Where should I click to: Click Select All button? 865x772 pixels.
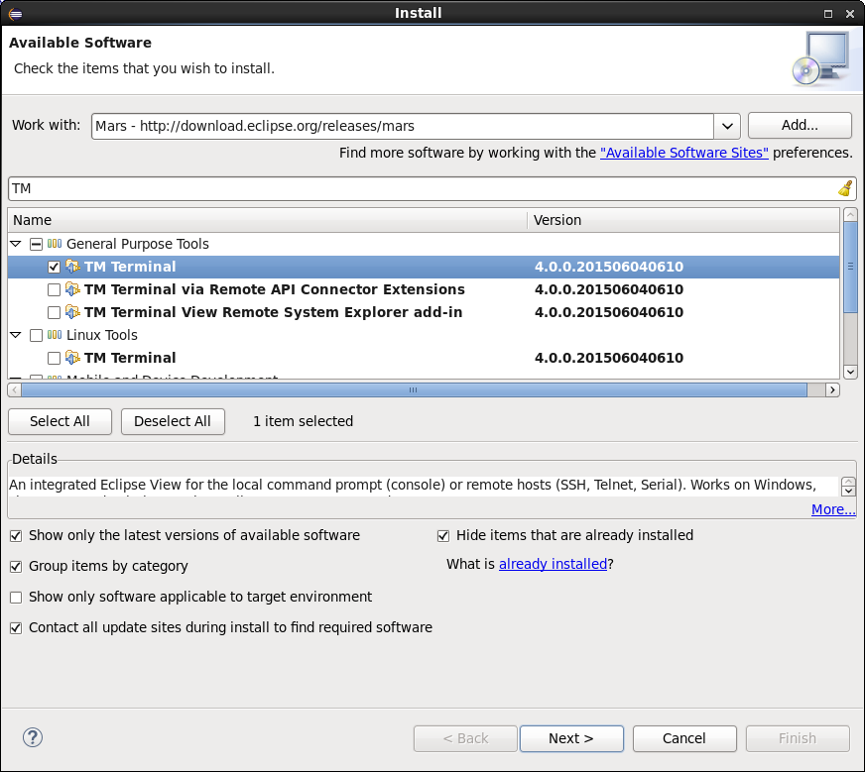pos(60,421)
